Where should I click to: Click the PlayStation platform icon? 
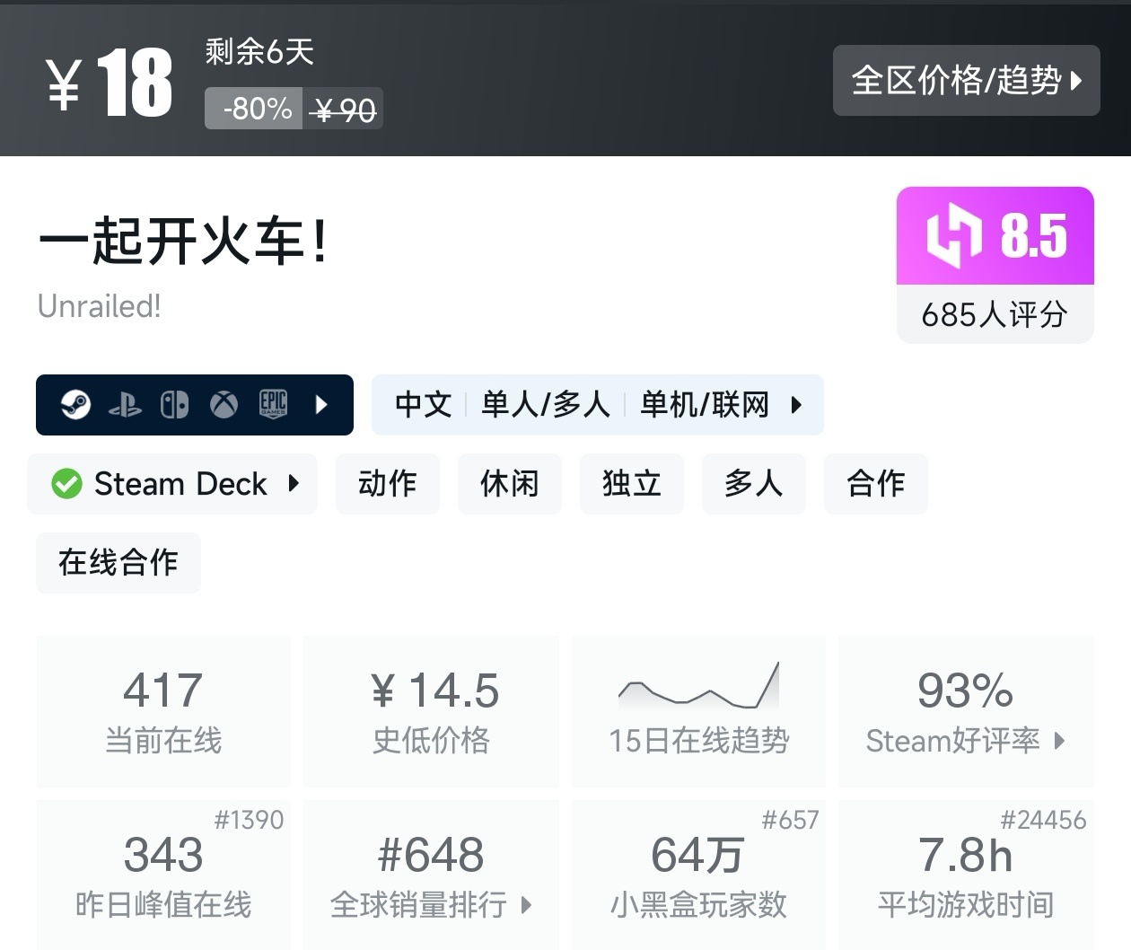pos(126,405)
